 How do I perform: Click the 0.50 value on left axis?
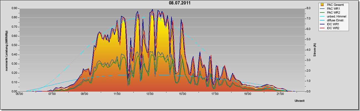click(x=14, y=45)
